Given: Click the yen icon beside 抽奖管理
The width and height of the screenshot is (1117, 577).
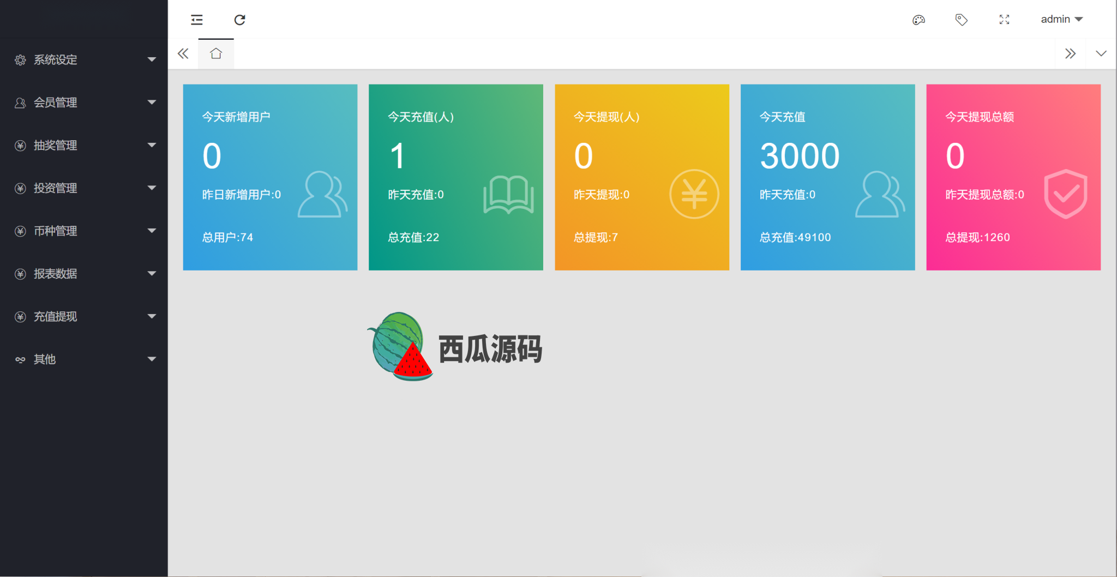Looking at the screenshot, I should pos(20,146).
